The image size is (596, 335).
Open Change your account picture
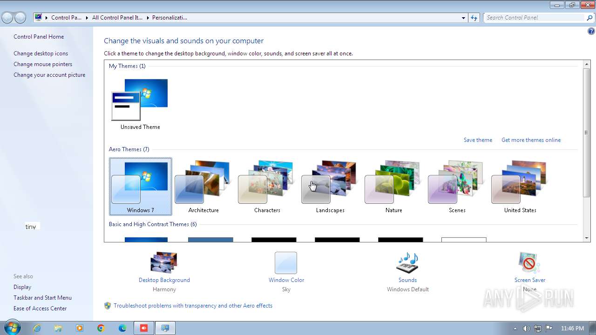click(x=49, y=75)
